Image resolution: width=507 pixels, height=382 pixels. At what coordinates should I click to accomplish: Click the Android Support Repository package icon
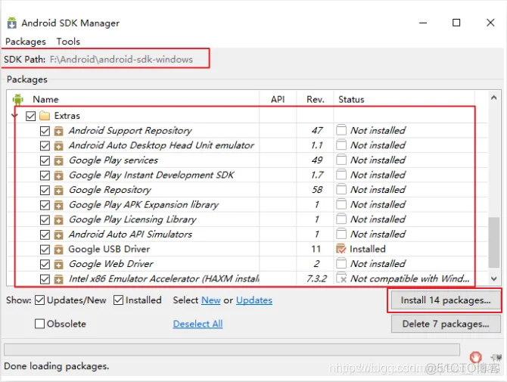[x=58, y=131]
